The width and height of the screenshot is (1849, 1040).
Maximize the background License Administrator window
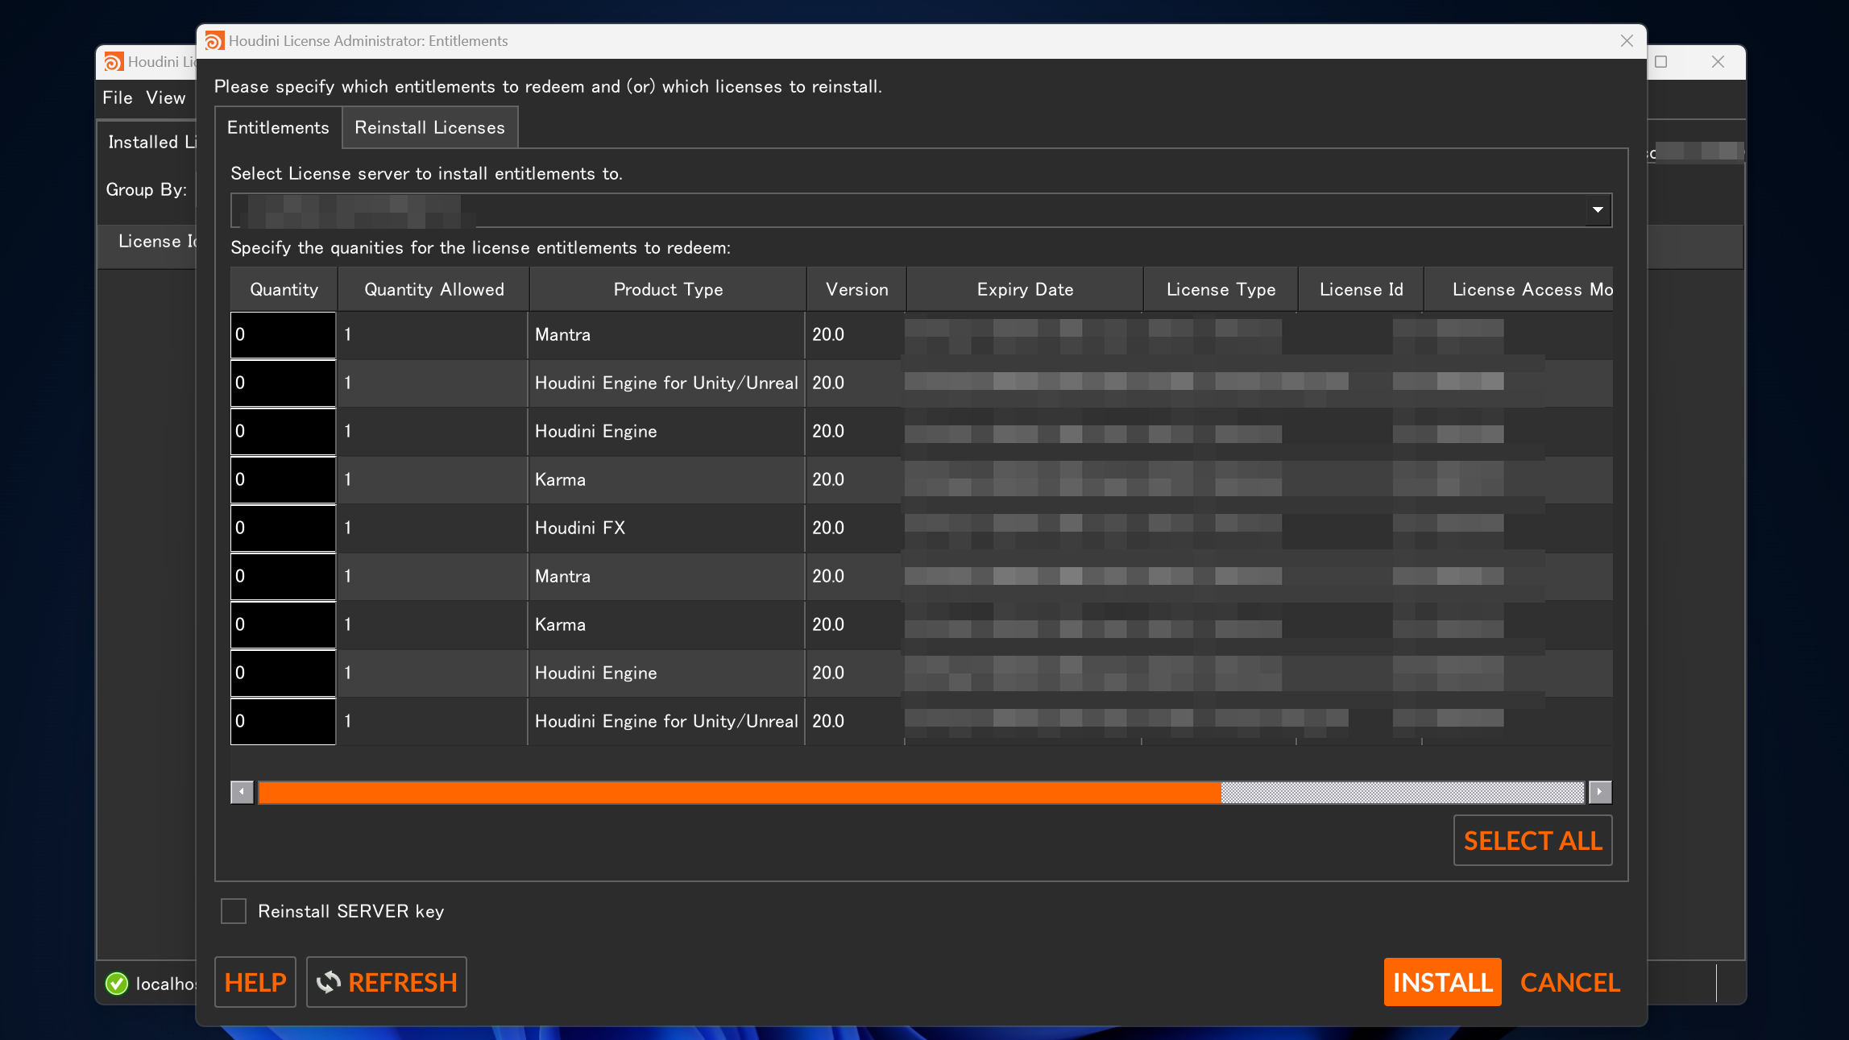pyautogui.click(x=1661, y=62)
